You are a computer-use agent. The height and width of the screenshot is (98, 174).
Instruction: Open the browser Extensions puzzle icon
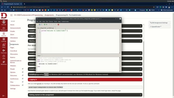[166, 7]
